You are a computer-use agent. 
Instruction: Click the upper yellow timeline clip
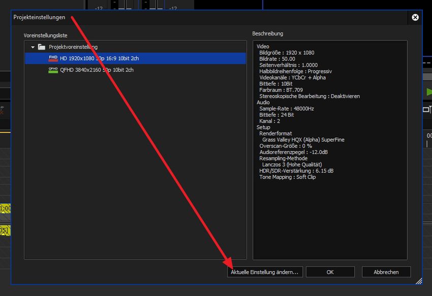(5, 208)
